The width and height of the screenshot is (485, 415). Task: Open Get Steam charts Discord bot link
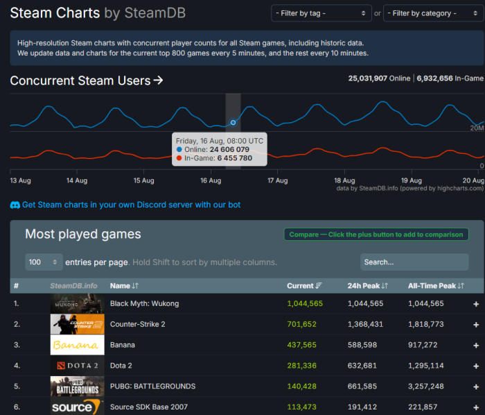pos(131,205)
